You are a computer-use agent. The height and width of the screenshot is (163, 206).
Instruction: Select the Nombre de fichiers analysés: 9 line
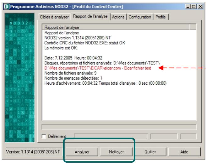70,73
